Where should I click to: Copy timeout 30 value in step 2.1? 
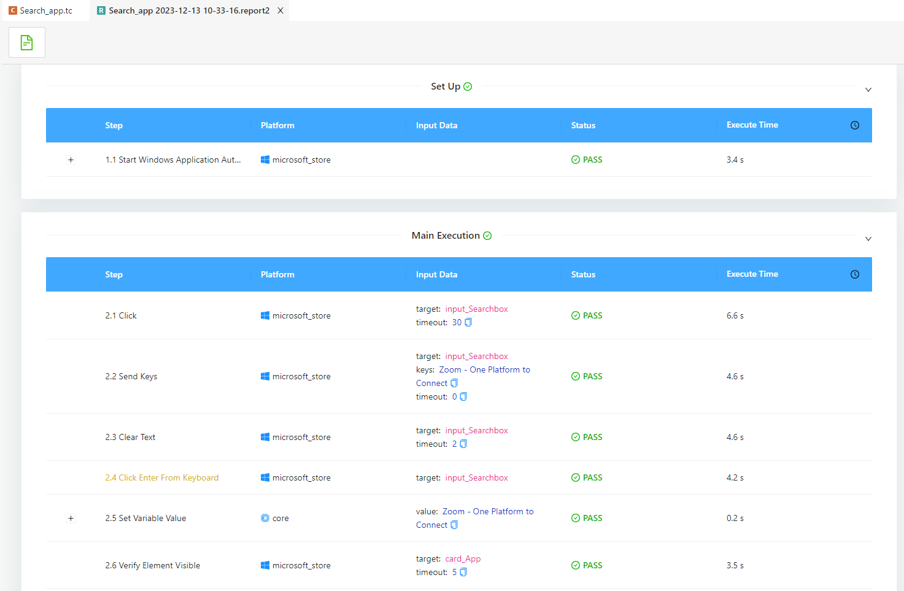point(468,322)
